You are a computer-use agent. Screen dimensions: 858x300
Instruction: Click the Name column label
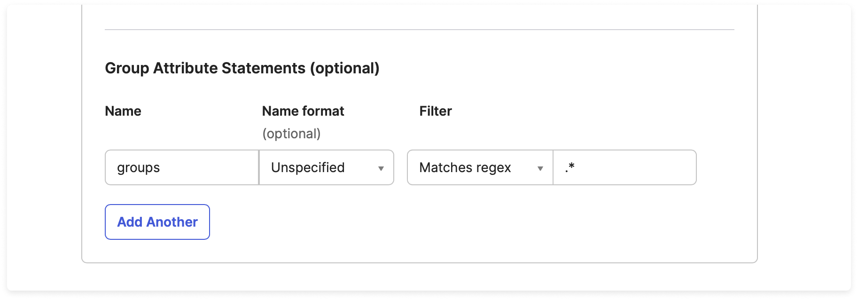(123, 111)
